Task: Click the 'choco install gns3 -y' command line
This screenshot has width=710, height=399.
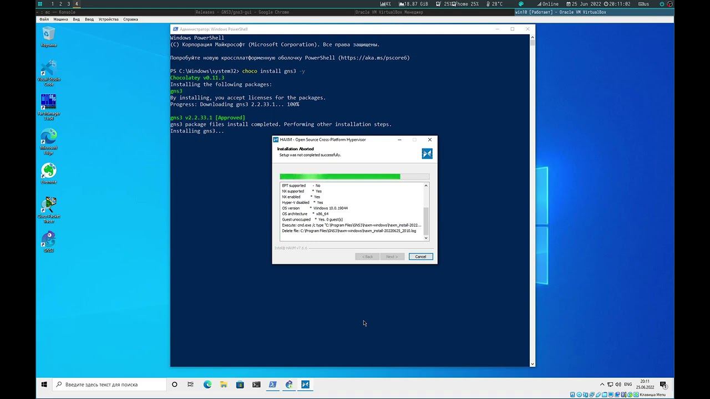Action: (x=273, y=71)
